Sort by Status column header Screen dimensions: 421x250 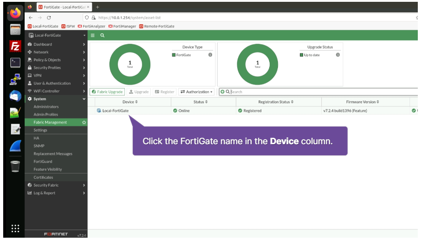coord(200,102)
